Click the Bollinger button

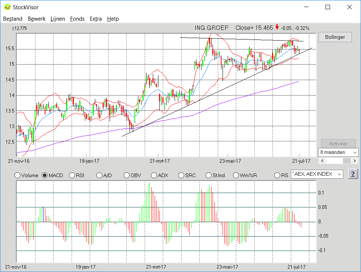coord(335,37)
